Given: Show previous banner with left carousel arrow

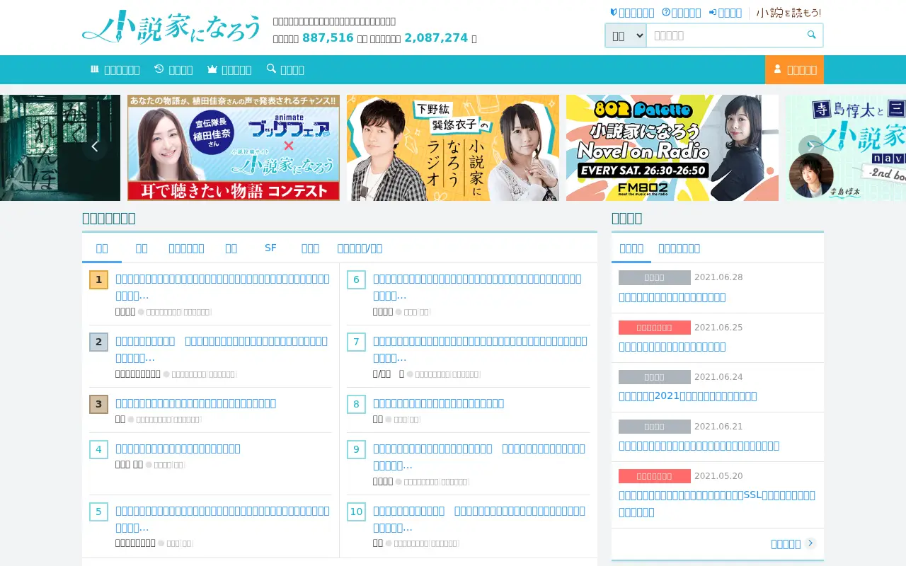Looking at the screenshot, I should pos(95,147).
